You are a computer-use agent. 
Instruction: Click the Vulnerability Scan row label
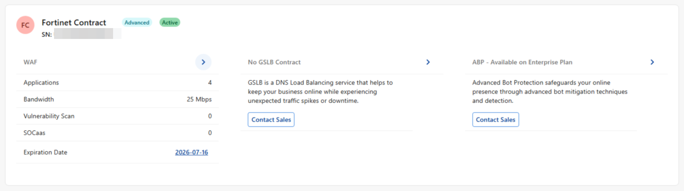(49, 116)
